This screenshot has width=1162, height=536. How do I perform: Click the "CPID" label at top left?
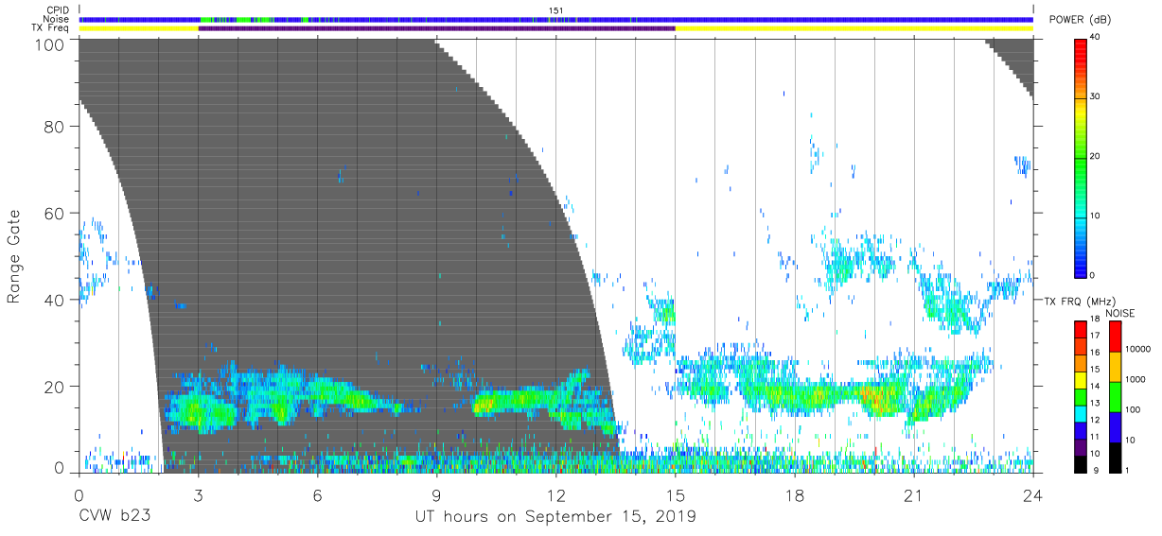(57, 10)
